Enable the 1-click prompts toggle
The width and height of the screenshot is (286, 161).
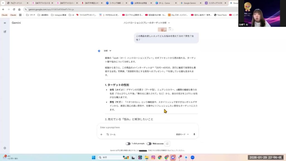click(128, 144)
